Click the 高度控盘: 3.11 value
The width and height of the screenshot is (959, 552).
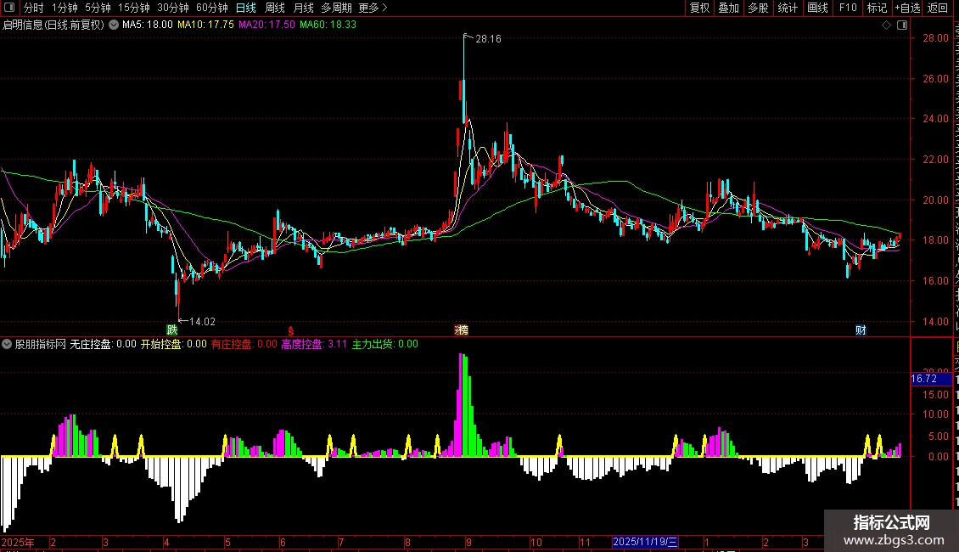(x=314, y=344)
